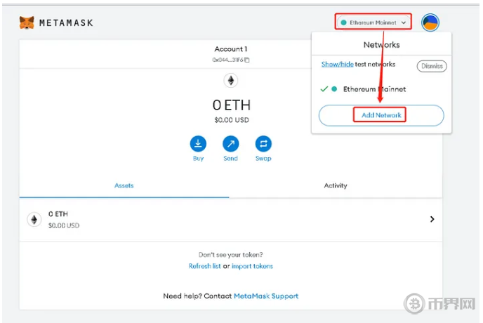The height and width of the screenshot is (323, 483).
Task: Click the MetaMask fox logo
Action: (x=27, y=23)
